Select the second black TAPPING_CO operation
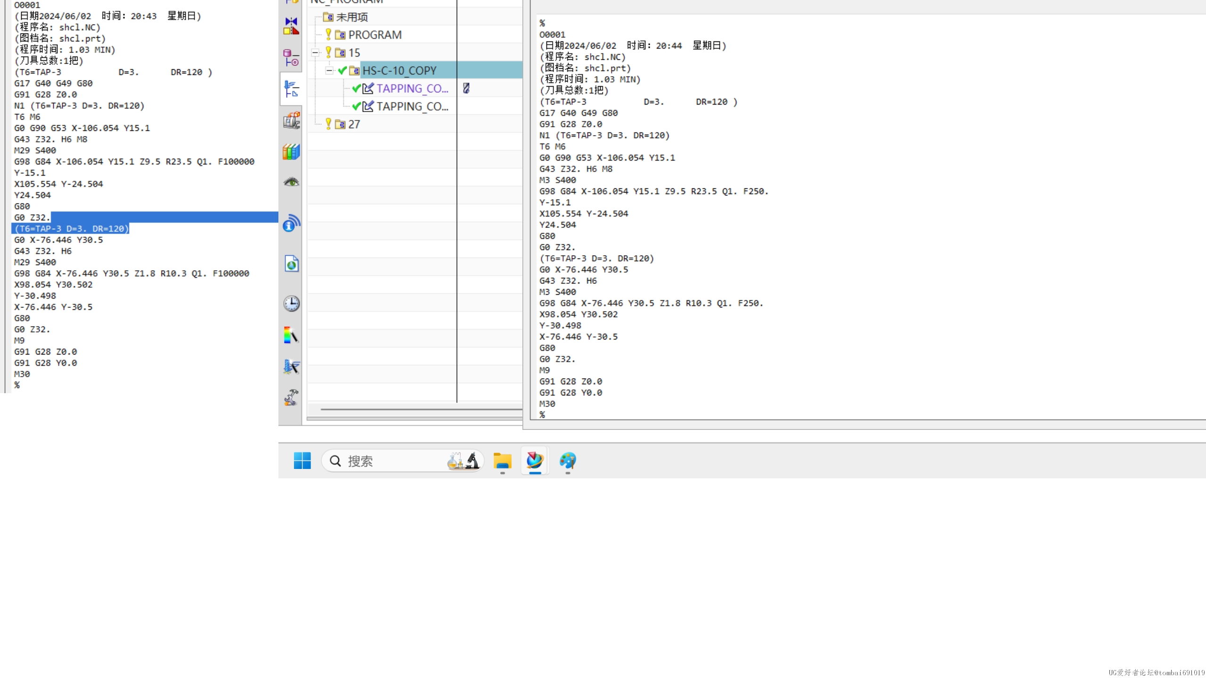The width and height of the screenshot is (1206, 678). [x=412, y=106]
